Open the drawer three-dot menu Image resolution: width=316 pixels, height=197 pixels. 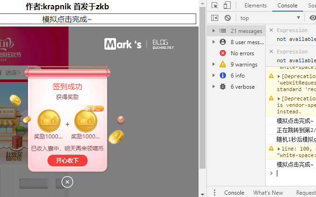click(x=214, y=192)
